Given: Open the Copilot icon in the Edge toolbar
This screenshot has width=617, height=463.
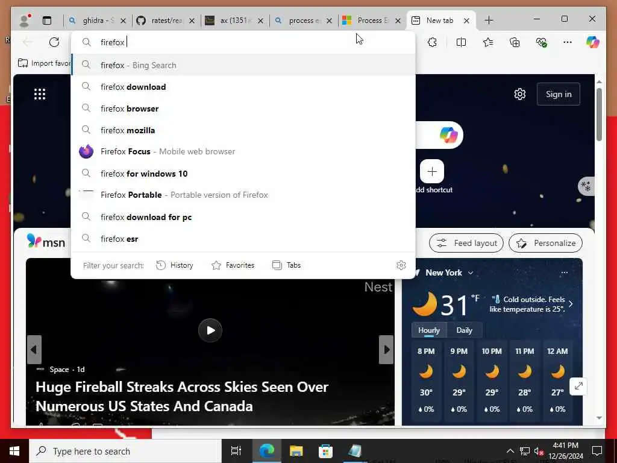Looking at the screenshot, I should tap(593, 42).
